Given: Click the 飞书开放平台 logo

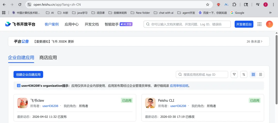Looking at the screenshot, I should coord(20,24).
